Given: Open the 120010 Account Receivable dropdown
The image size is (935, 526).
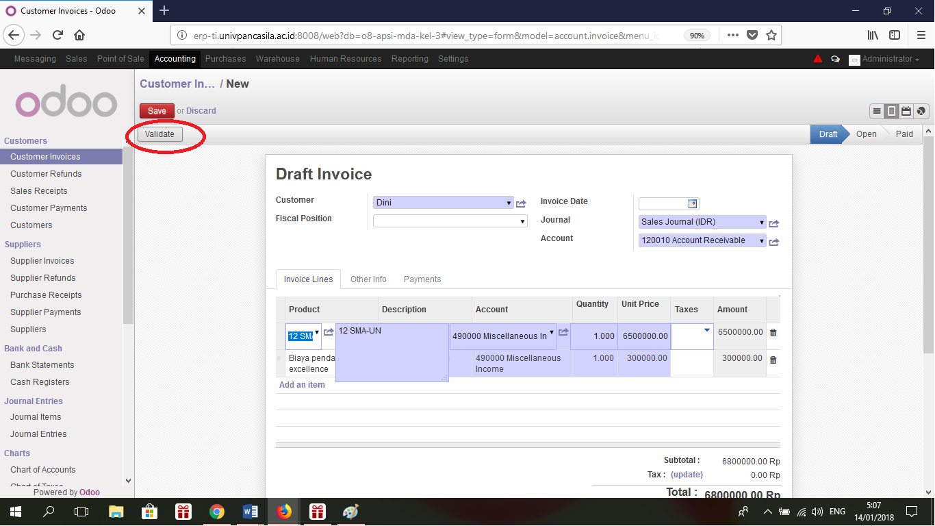Looking at the screenshot, I should tap(762, 241).
